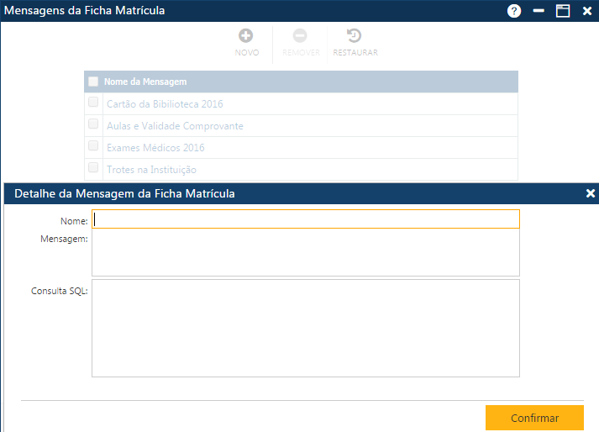Toggle the select-all checkbox in table header

(x=93, y=82)
